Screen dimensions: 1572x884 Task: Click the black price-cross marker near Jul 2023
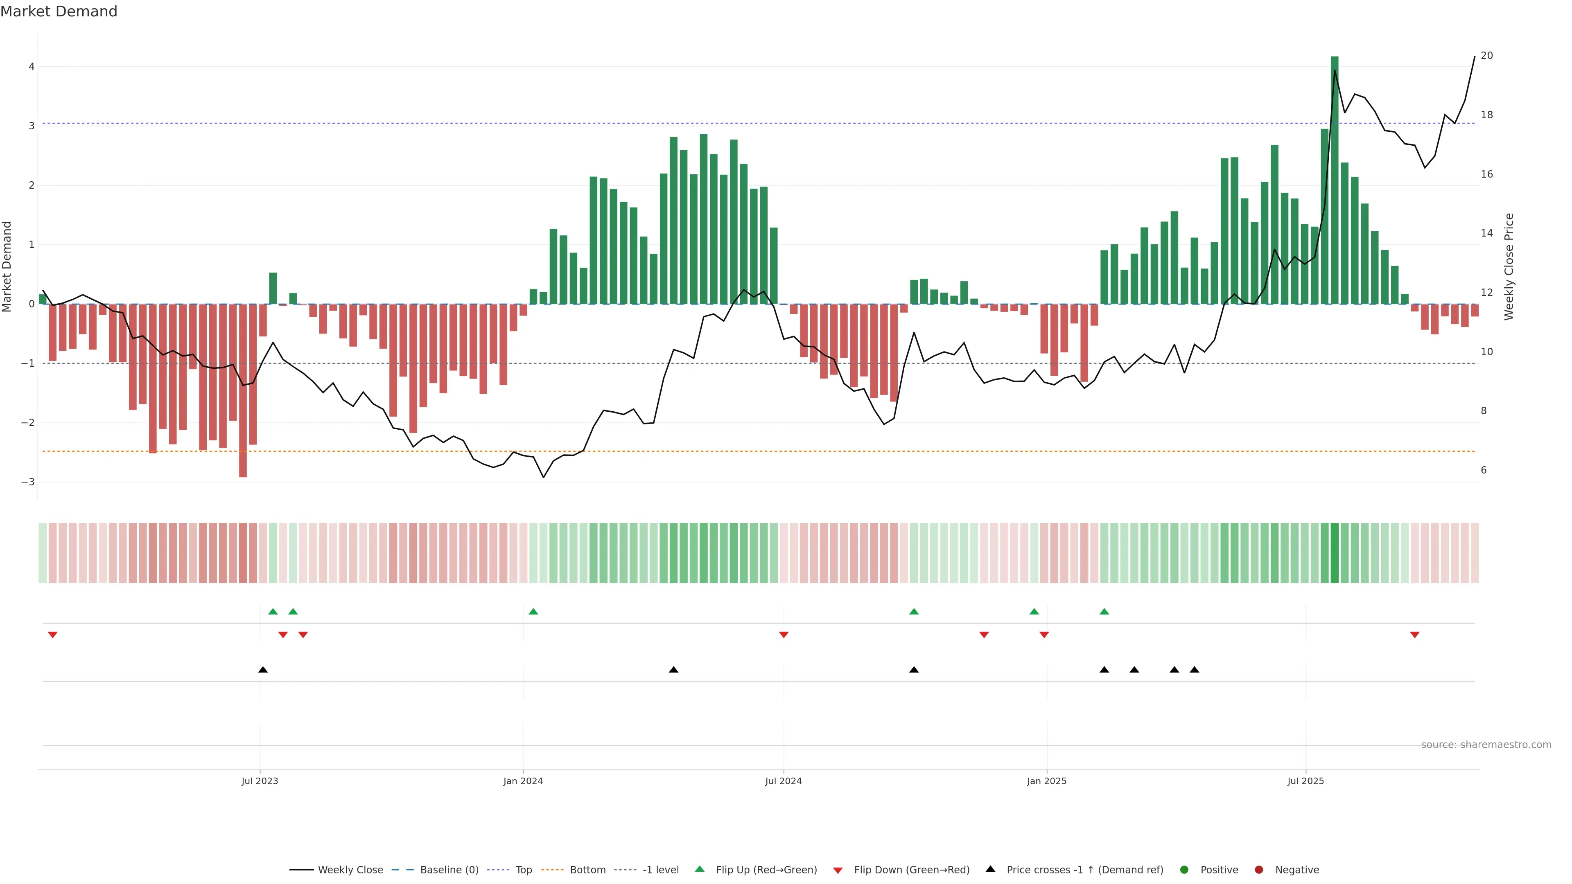click(x=263, y=670)
